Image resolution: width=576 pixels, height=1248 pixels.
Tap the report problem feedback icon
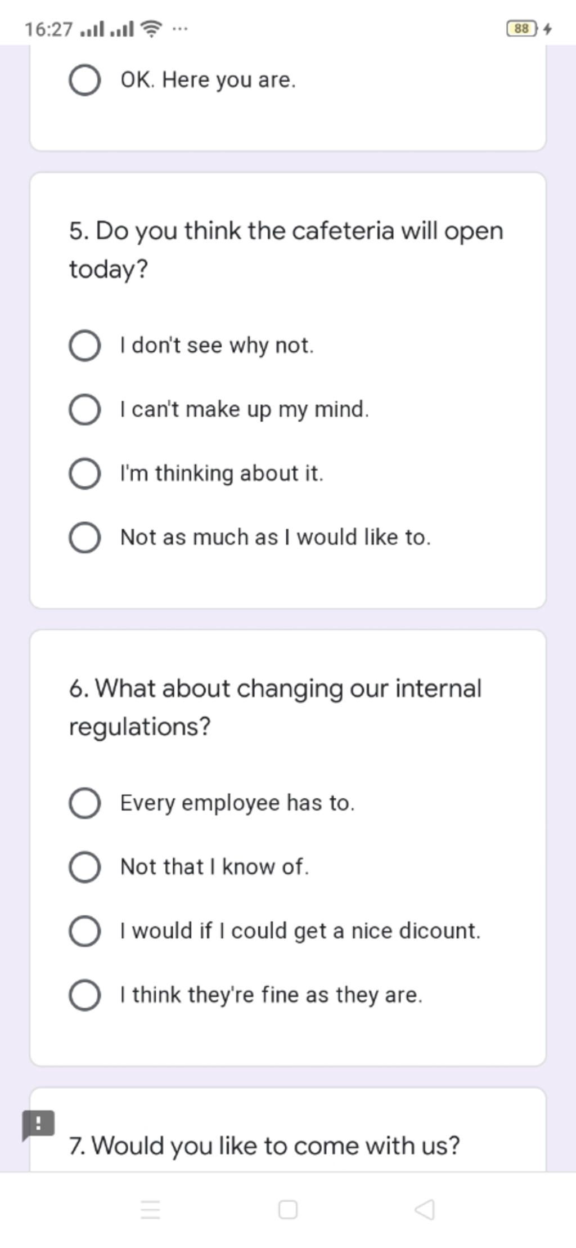[x=38, y=1125]
